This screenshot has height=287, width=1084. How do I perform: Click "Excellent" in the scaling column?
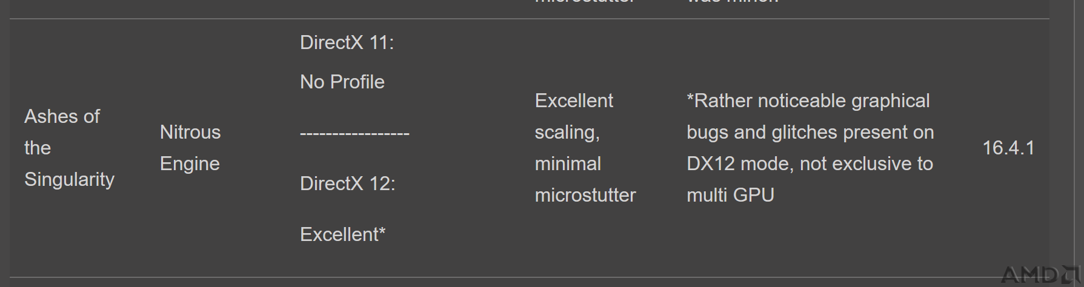point(574,101)
